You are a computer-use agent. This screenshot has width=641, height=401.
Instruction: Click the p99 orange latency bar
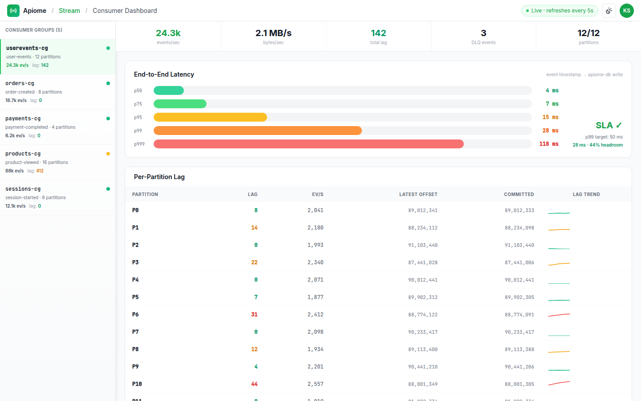point(258,131)
